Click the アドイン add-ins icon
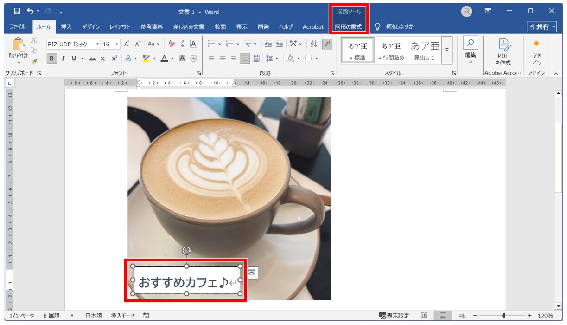Image resolution: width=567 pixels, height=325 pixels. coord(536,52)
